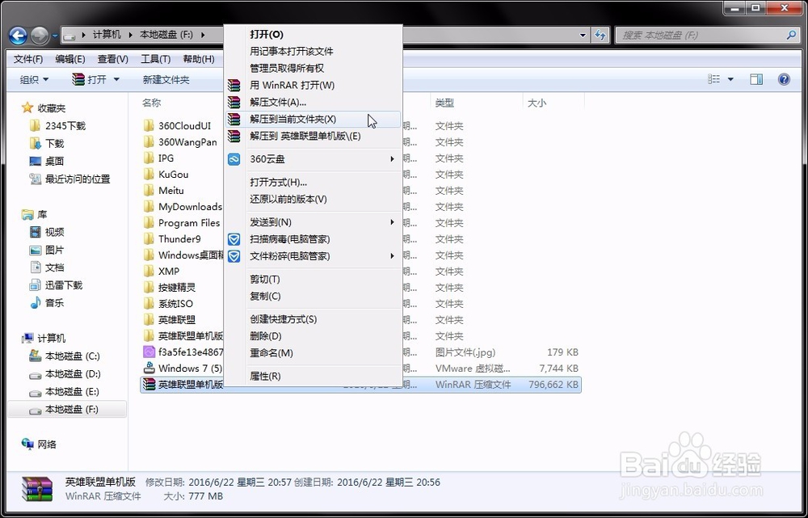
Task: Choose 重命名(M) in context menu
Action: [x=314, y=353]
